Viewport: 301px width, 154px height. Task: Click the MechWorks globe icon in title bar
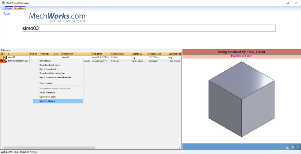pos(3,3)
